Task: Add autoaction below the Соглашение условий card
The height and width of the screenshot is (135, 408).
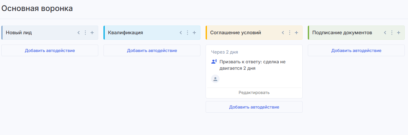Action: tap(254, 107)
